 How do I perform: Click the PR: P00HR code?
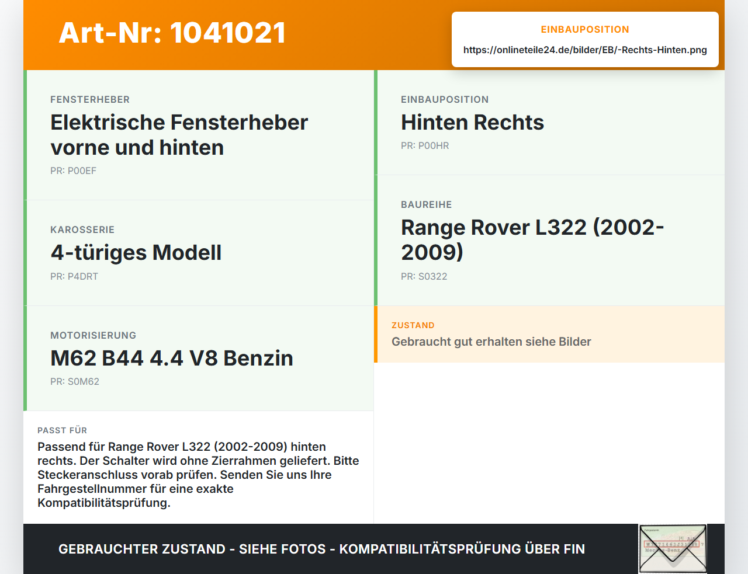(425, 146)
